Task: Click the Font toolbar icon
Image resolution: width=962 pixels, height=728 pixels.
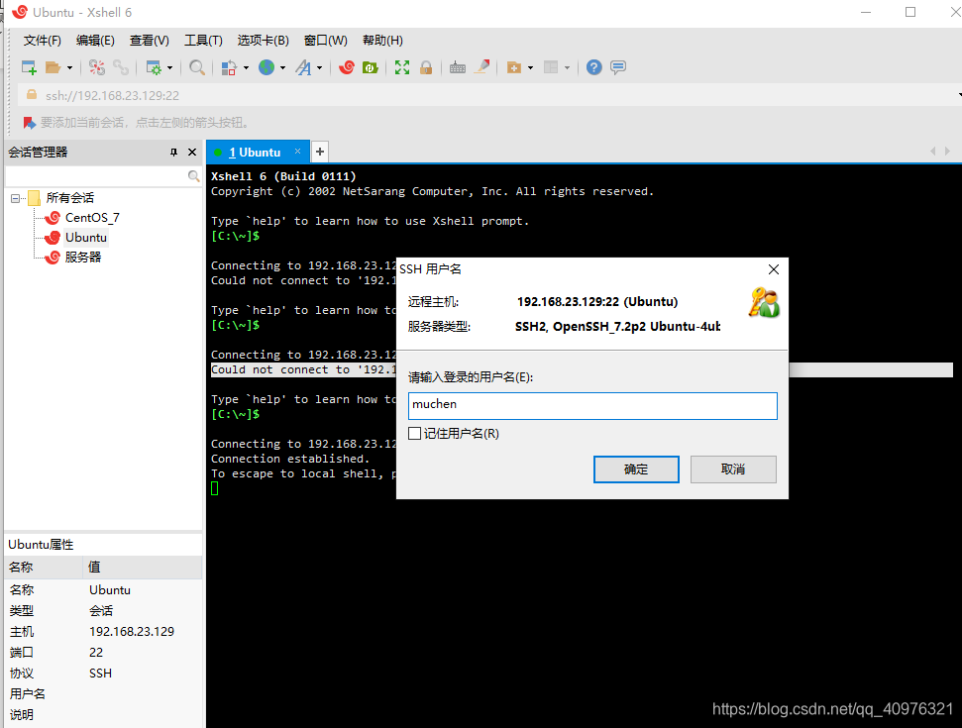Action: pos(303,67)
